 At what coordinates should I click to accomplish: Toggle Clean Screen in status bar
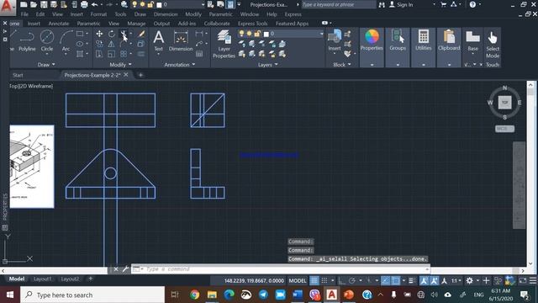click(523, 280)
